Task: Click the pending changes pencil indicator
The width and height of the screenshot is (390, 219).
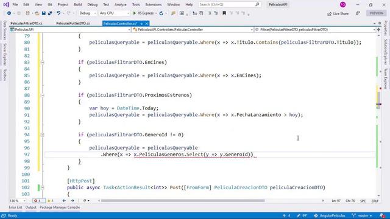Action: click(302, 215)
